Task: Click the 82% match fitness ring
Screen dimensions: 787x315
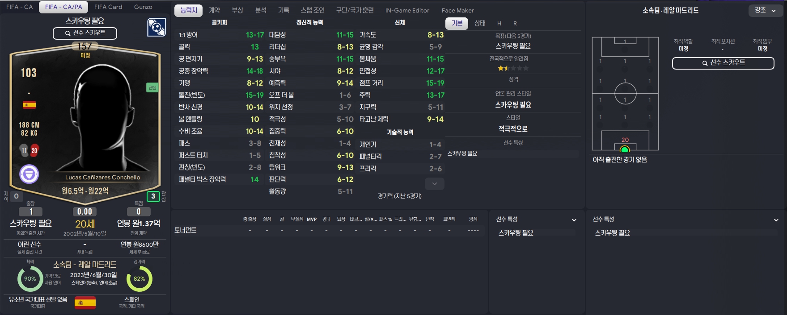Action: click(x=140, y=279)
